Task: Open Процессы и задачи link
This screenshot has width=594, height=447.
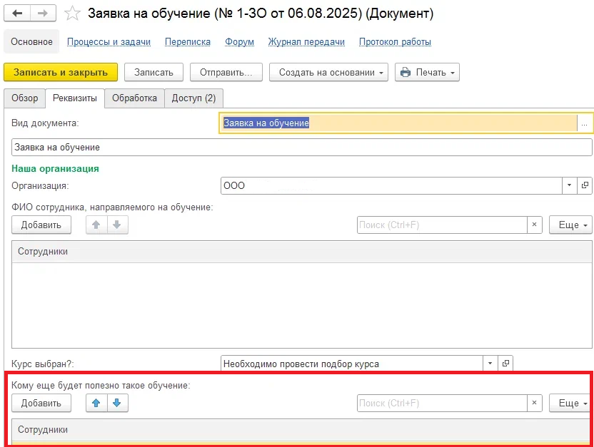Action: [109, 41]
